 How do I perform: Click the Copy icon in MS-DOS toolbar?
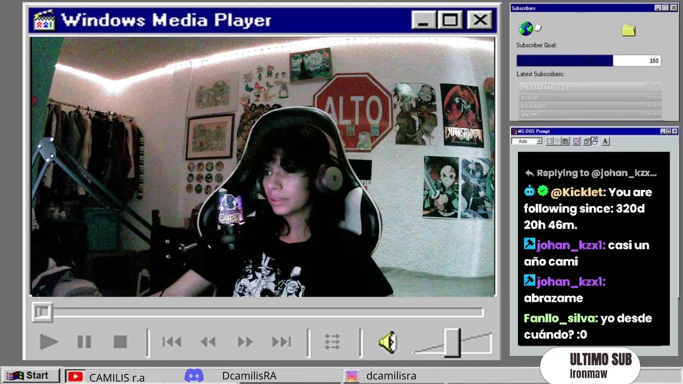click(x=558, y=141)
